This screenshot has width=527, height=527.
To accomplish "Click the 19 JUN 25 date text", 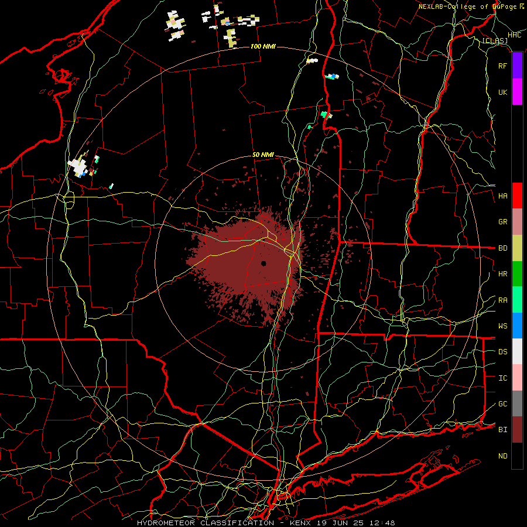I will tap(341, 523).
